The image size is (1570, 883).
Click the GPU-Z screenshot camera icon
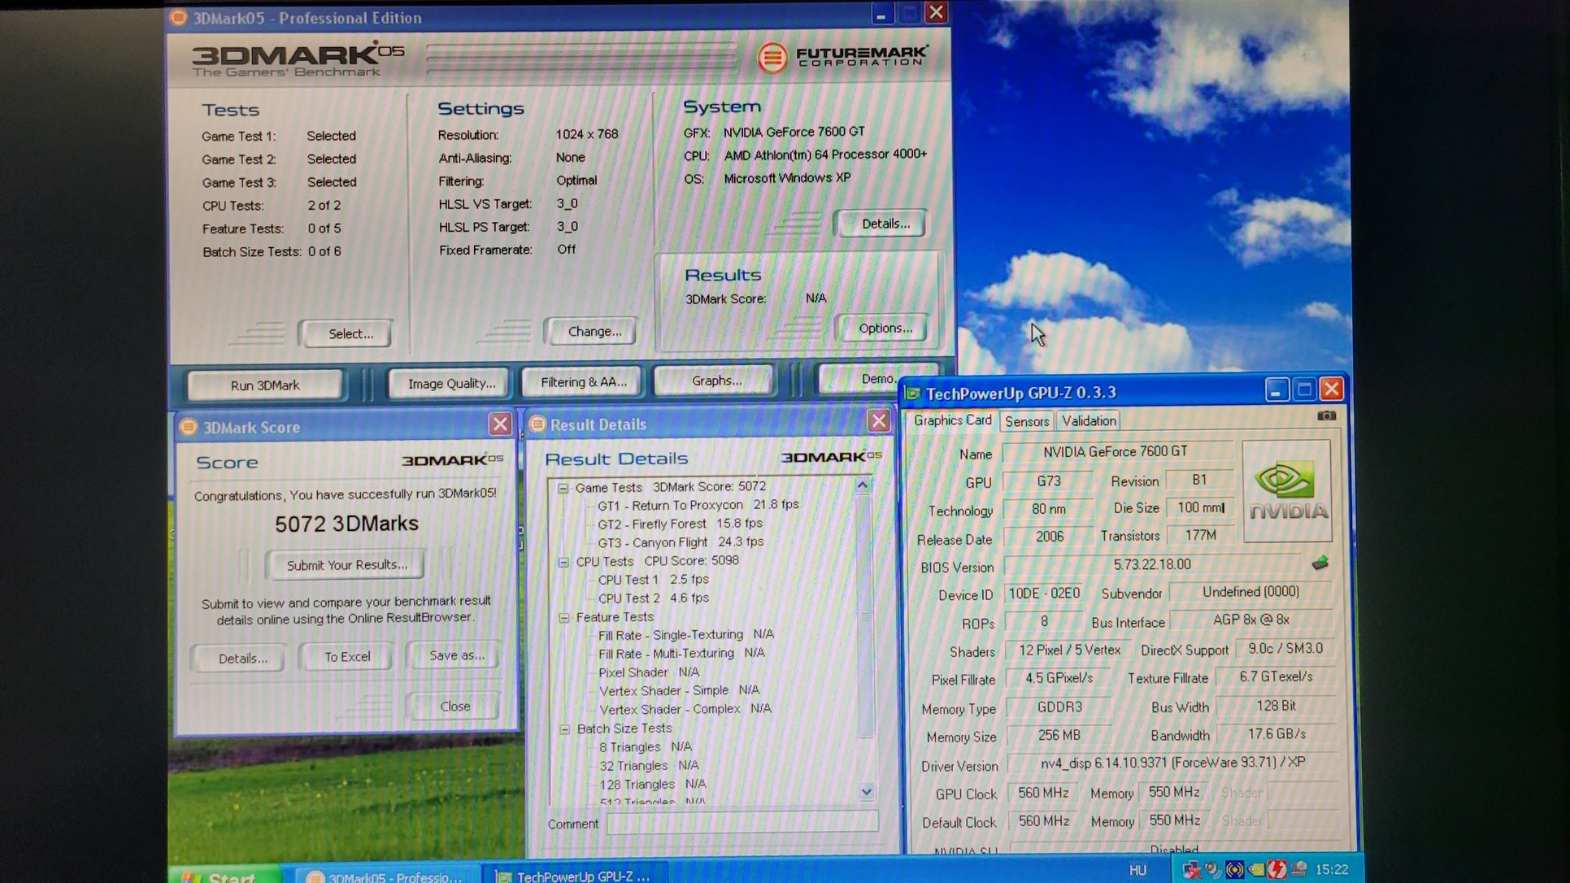(x=1326, y=415)
